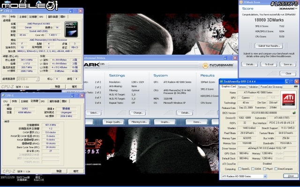Viewport: 300px width, 187px height.
Task: Open the EMUCheat desktop shortcut
Action: point(23,179)
